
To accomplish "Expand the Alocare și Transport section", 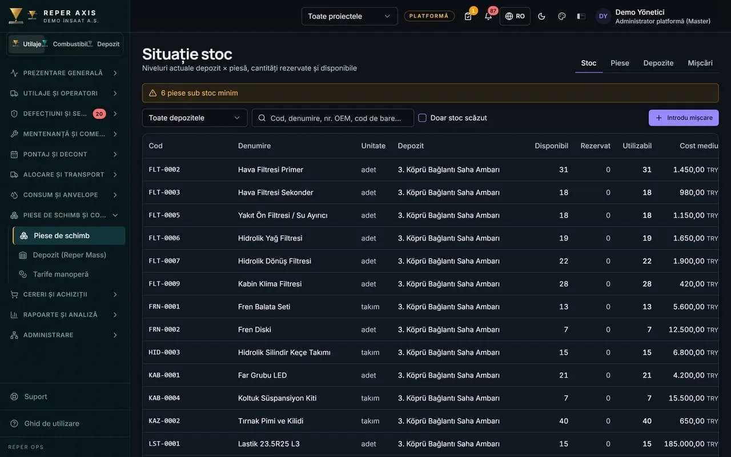I will click(x=65, y=174).
